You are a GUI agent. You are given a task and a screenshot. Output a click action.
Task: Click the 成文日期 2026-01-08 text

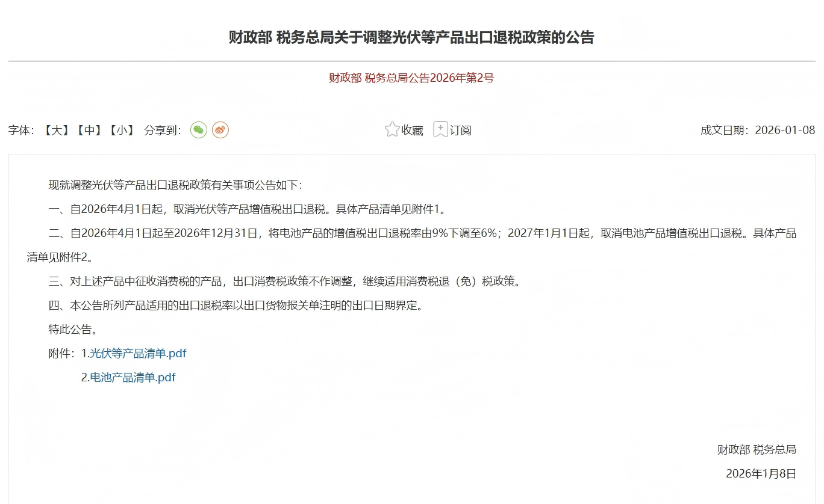[757, 131]
